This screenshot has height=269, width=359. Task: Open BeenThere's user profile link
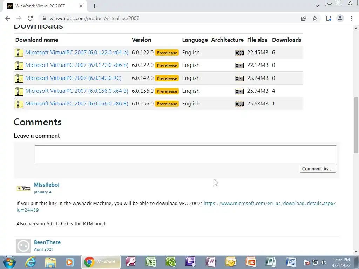click(47, 242)
